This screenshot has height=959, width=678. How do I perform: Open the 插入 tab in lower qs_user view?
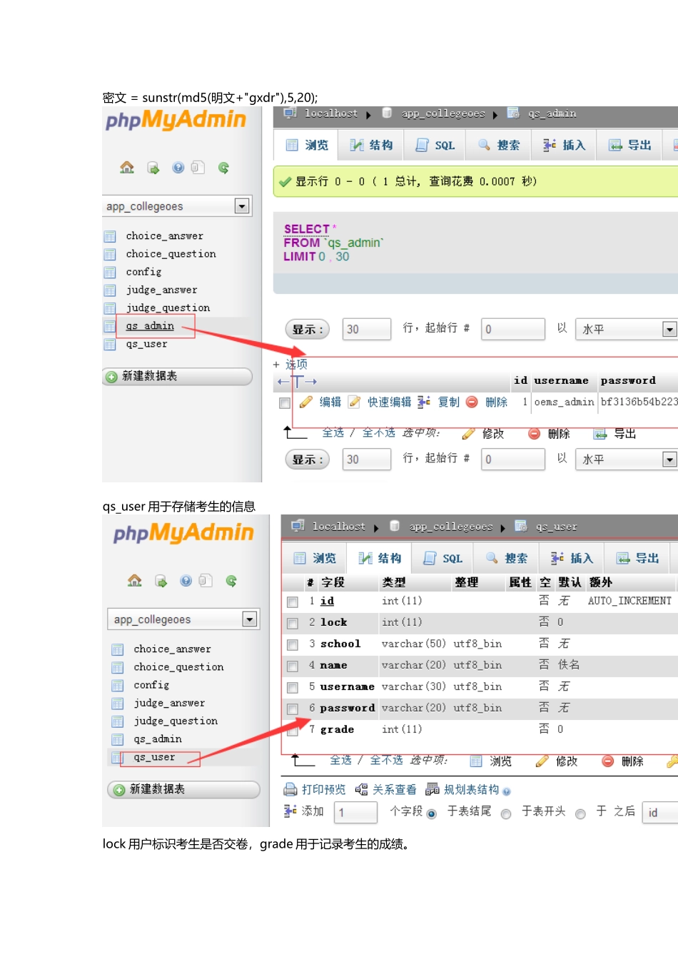(x=572, y=558)
